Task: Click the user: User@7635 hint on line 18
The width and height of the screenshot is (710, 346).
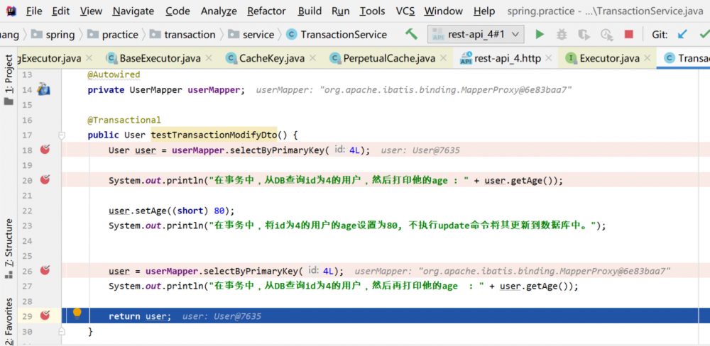Action: (420, 150)
